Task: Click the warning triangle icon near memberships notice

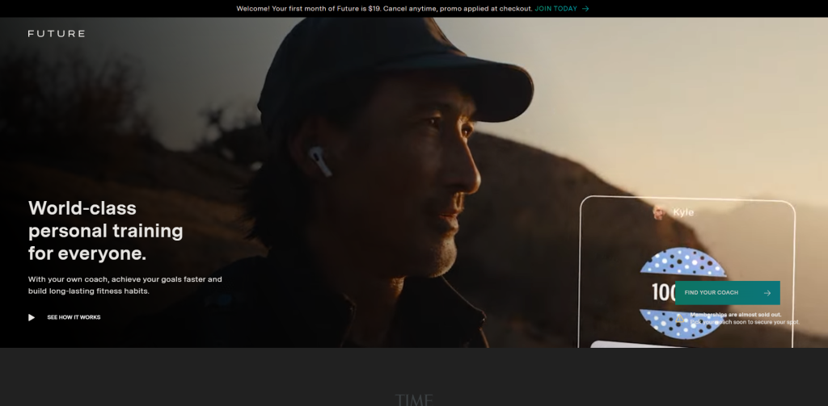Action: (x=679, y=319)
